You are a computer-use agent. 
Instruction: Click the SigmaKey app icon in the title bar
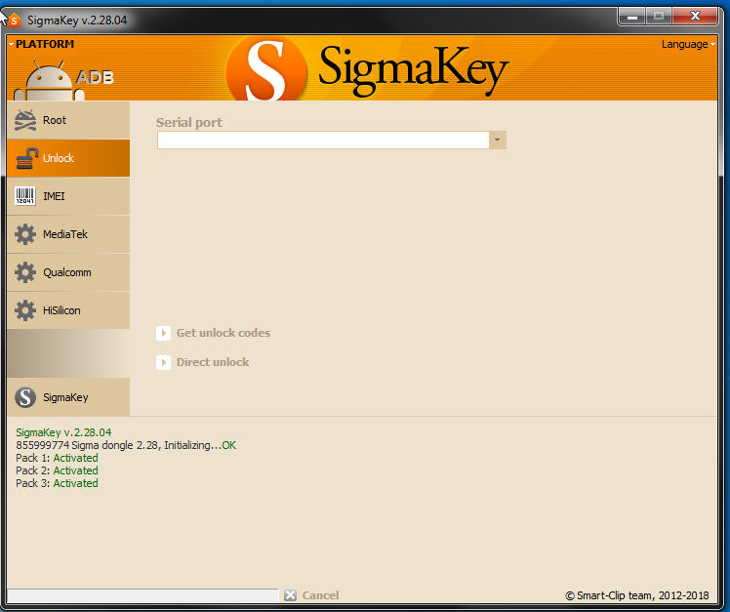coord(15,20)
